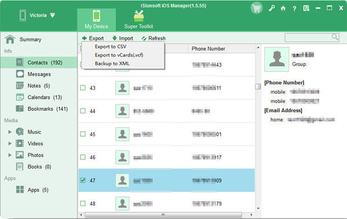Click the horizontal scroll left arrow

[81, 214]
